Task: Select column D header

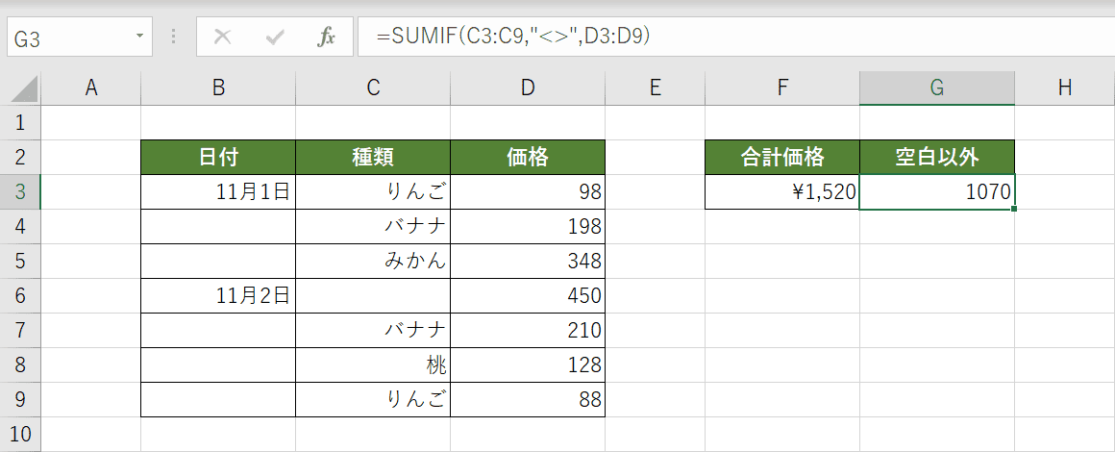Action: [x=528, y=88]
